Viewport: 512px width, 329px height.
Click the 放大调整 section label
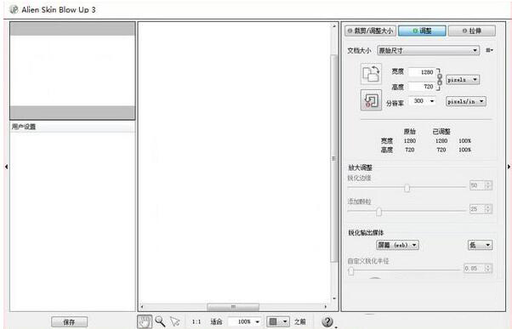pyautogui.click(x=360, y=167)
